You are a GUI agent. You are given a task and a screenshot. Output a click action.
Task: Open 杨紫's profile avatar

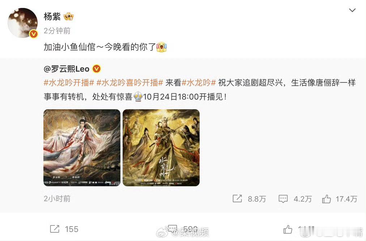point(23,23)
